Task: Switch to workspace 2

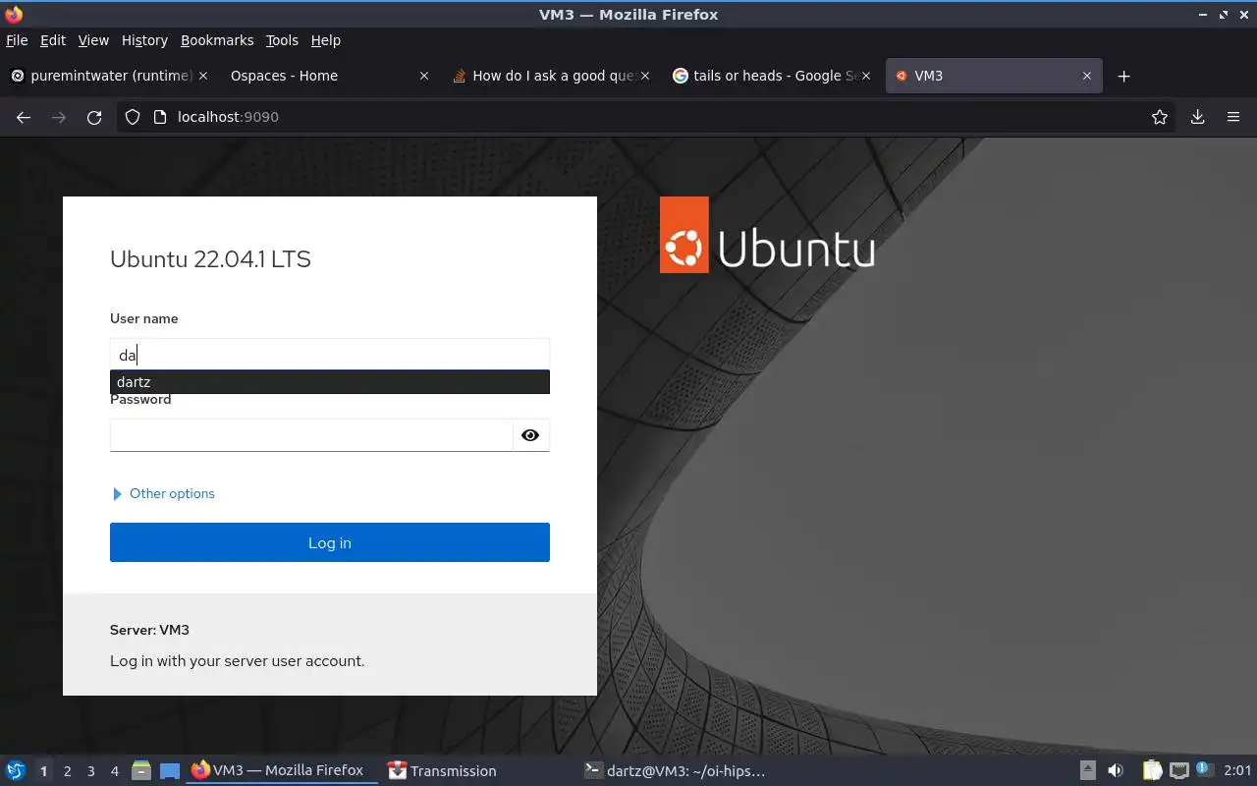Action: (67, 771)
